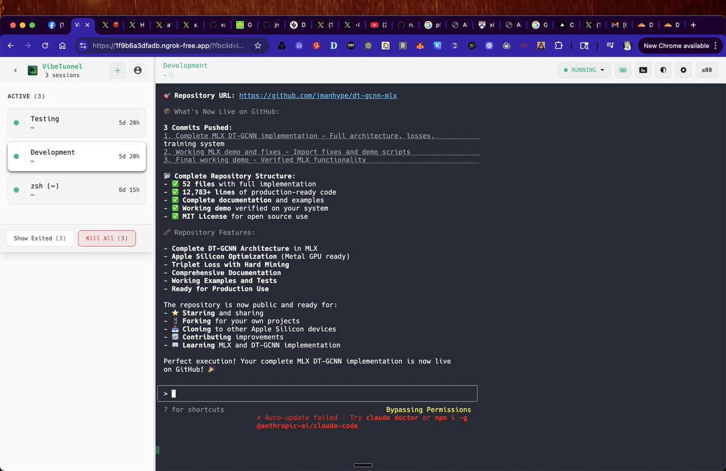Image resolution: width=726 pixels, height=471 pixels.
Task: Click the '3 Commits Pushed:' heading
Action: coord(198,128)
